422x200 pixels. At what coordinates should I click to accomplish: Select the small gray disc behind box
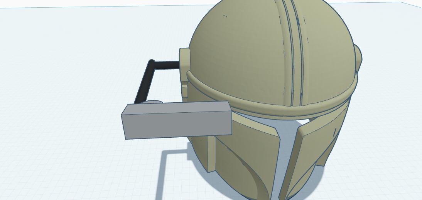tap(152, 102)
